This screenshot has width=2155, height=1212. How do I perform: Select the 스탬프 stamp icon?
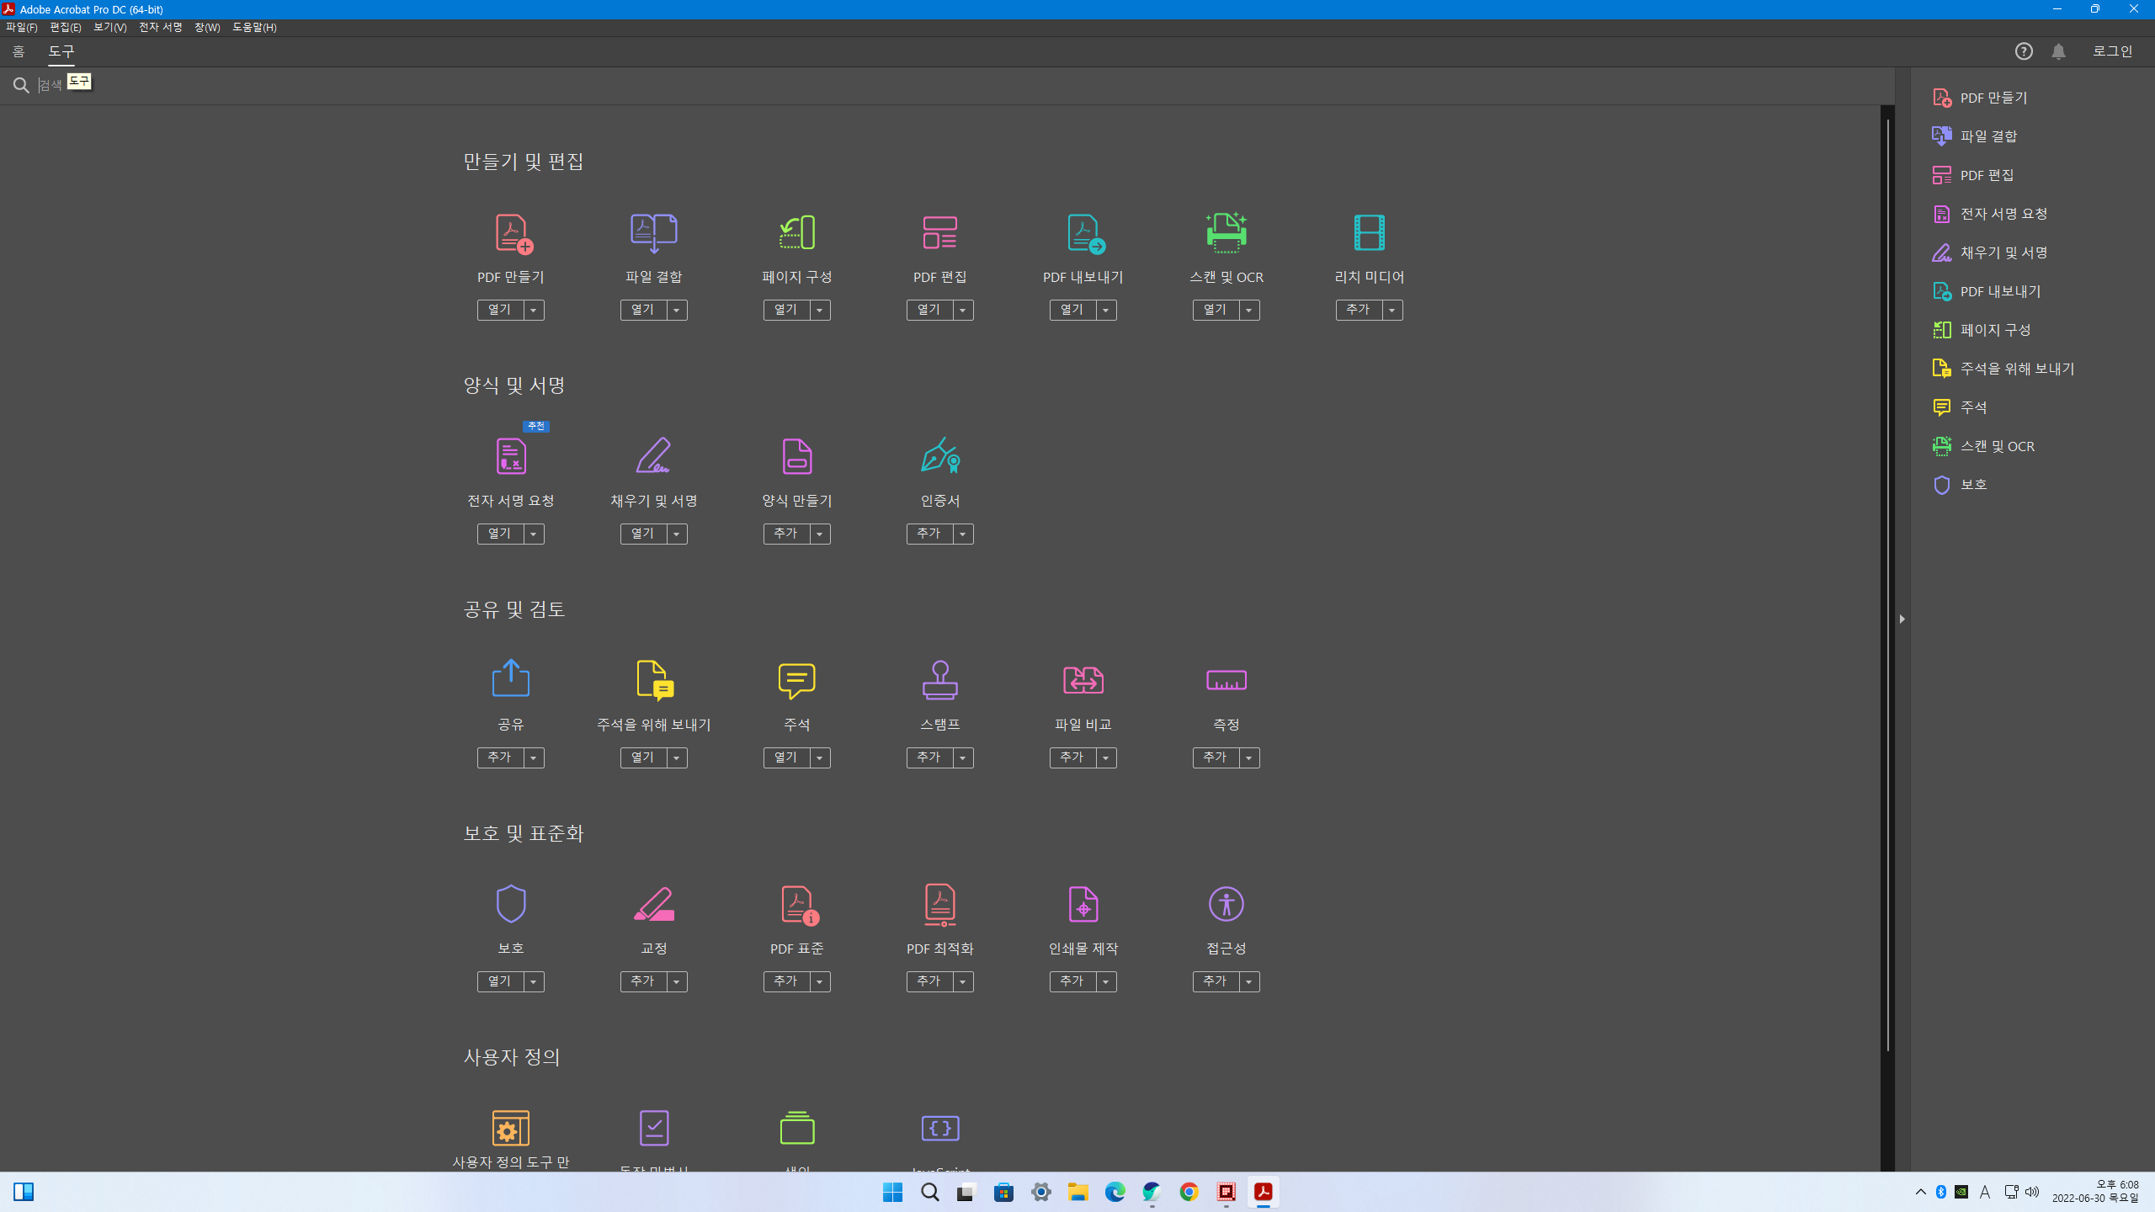point(940,680)
